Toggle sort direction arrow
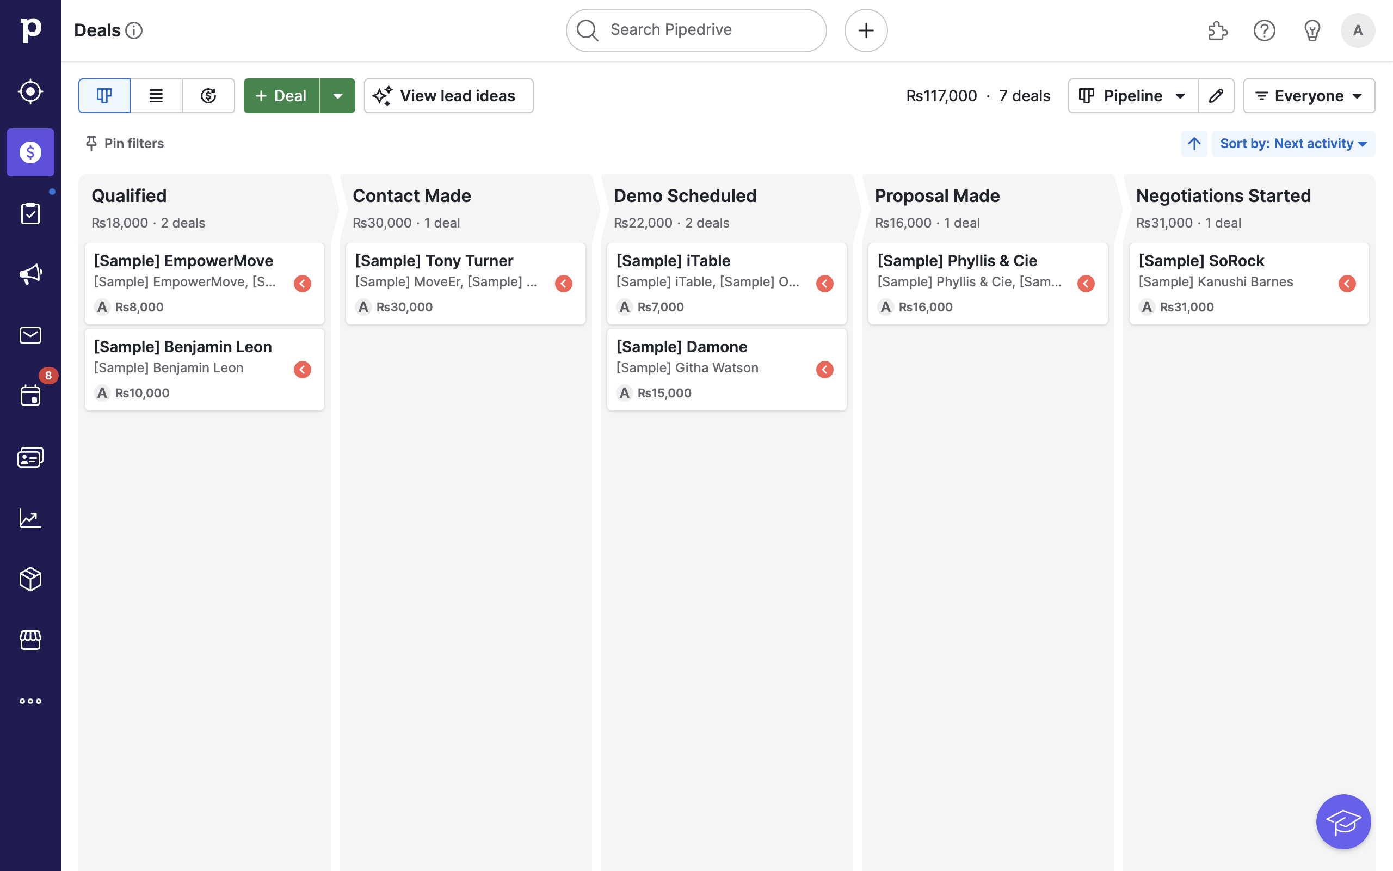The image size is (1393, 871). pos(1194,143)
